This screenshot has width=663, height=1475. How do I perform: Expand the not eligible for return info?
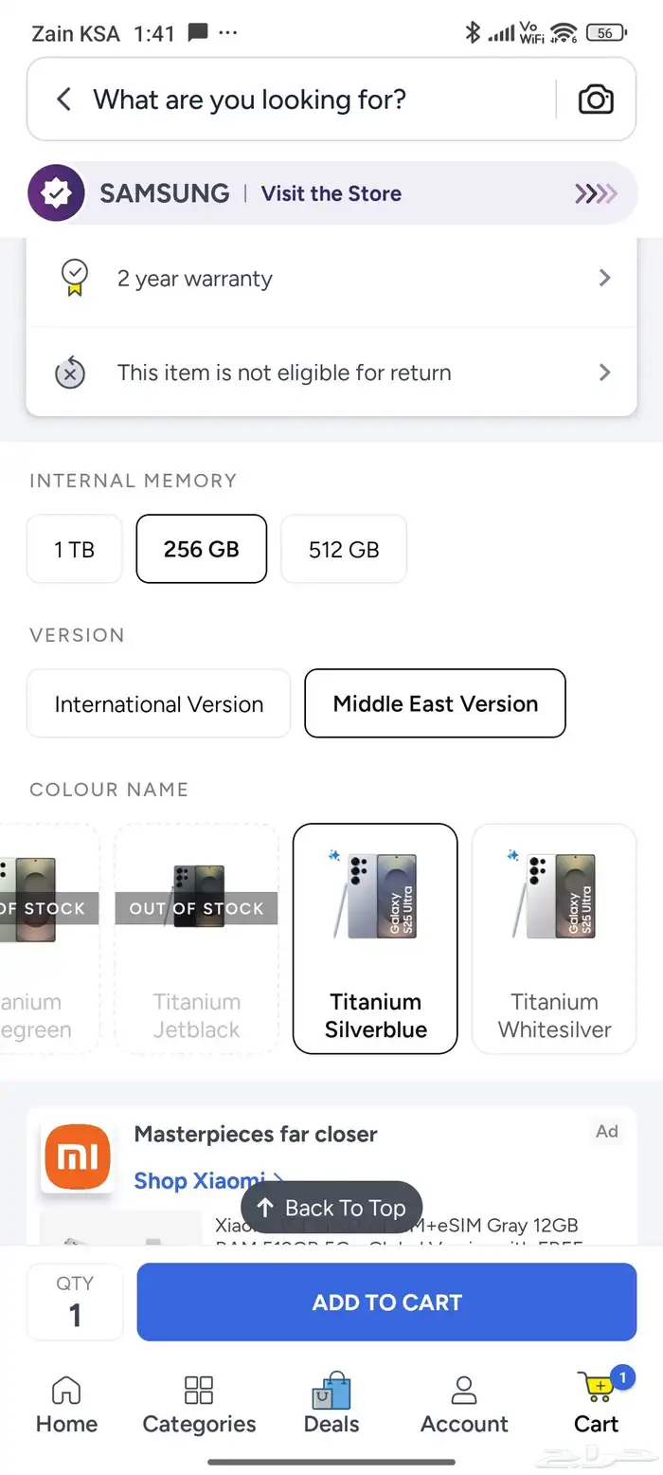605,373
